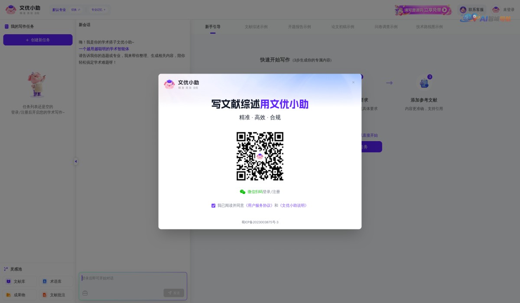Open the 《用户服务协议》 link
Viewport: 520px width, 303px height.
[259, 206]
